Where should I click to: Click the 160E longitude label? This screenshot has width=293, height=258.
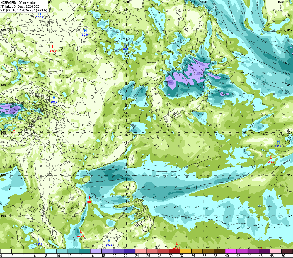(281, 2)
